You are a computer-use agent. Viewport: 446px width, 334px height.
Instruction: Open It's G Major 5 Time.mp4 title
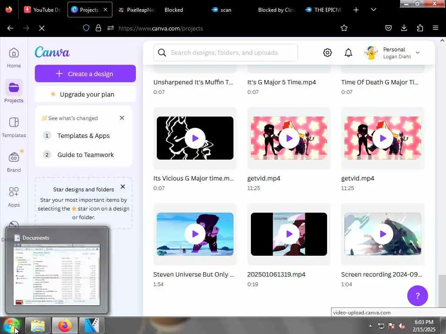point(282,82)
